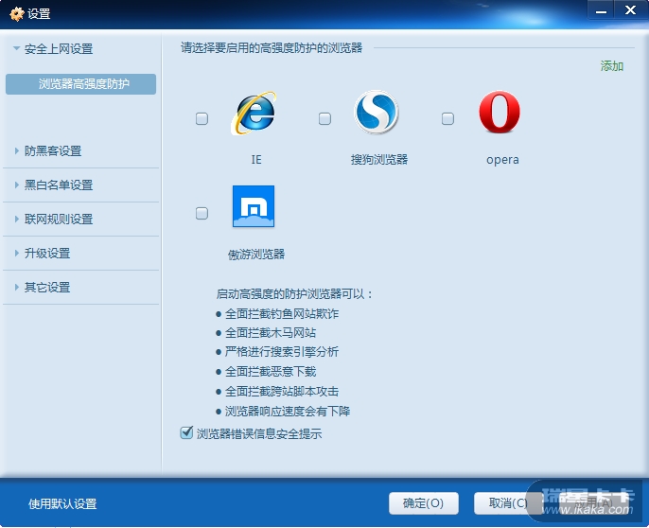Confirm with the 确定(O) button
Screen dimensions: 649x528
click(424, 503)
